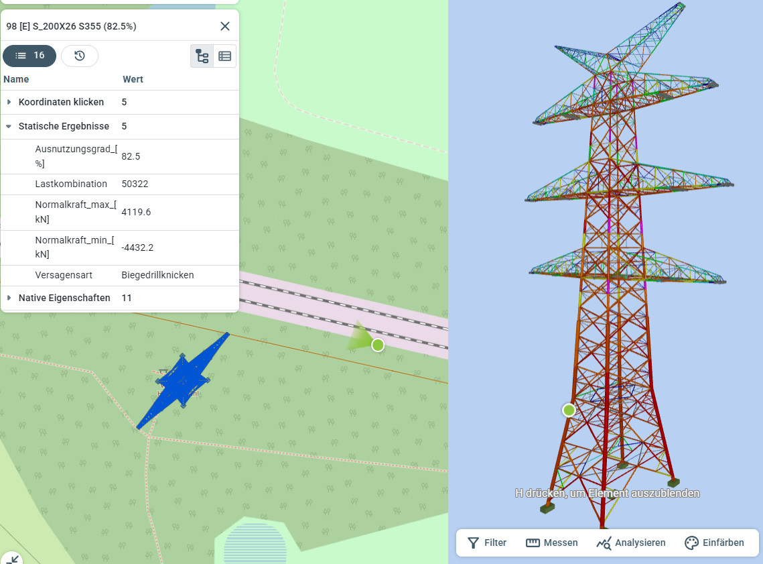Click the Wert column header
763x564 pixels.
click(x=133, y=79)
